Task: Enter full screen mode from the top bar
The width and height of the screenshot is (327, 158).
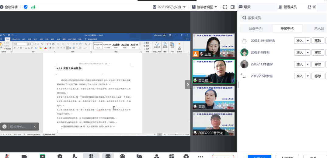Action: click(225, 7)
